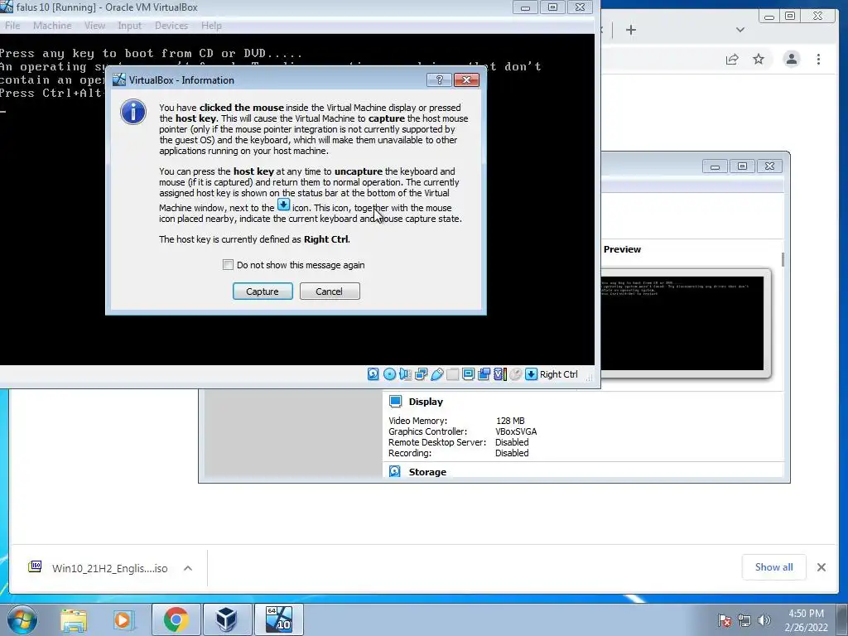The image size is (848, 636).
Task: Open the View menu
Action: point(94,26)
